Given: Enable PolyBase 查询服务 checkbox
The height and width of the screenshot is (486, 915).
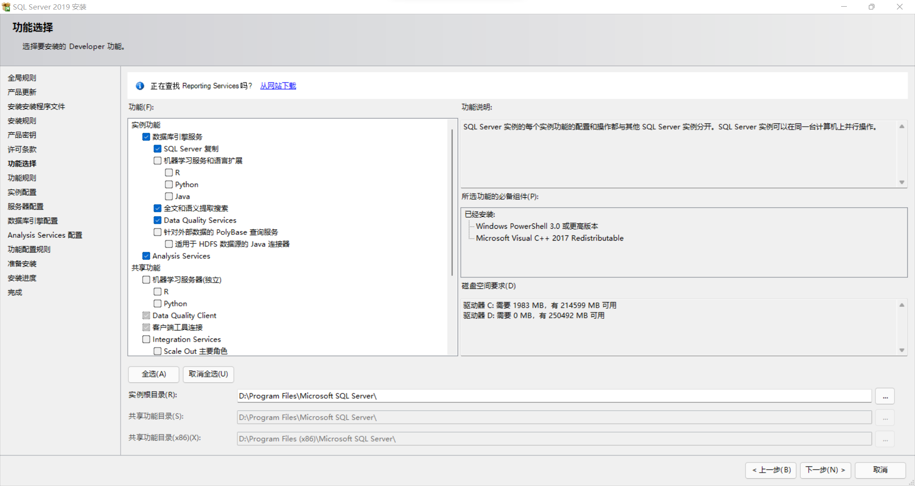Looking at the screenshot, I should coord(158,232).
